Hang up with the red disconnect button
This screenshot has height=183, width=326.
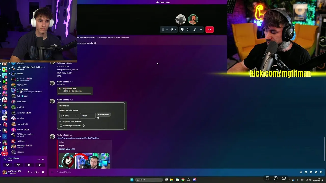point(210,29)
